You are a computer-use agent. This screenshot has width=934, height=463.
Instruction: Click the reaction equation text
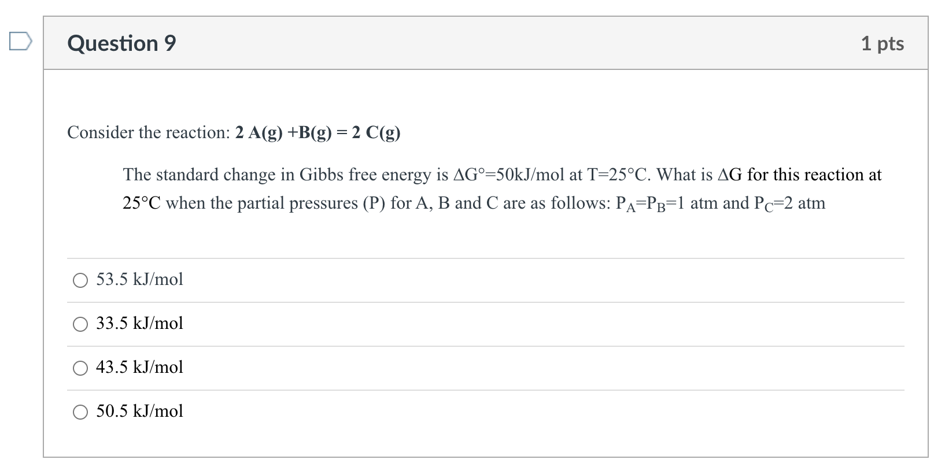coord(234,132)
